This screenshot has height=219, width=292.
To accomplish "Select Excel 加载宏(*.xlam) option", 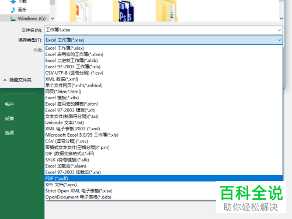I will (x=164, y=166).
